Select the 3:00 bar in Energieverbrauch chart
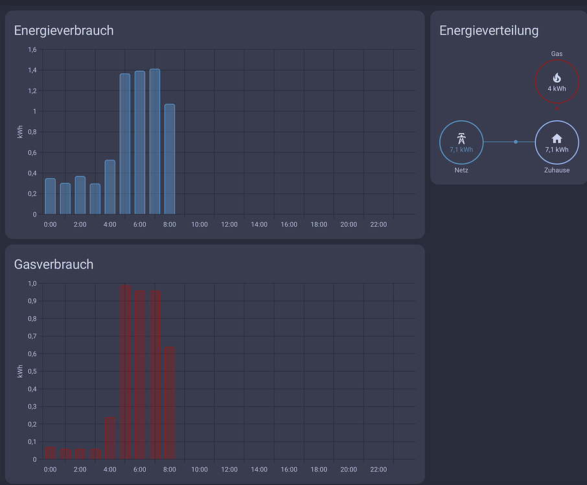Image resolution: width=587 pixels, height=485 pixels. [95, 199]
